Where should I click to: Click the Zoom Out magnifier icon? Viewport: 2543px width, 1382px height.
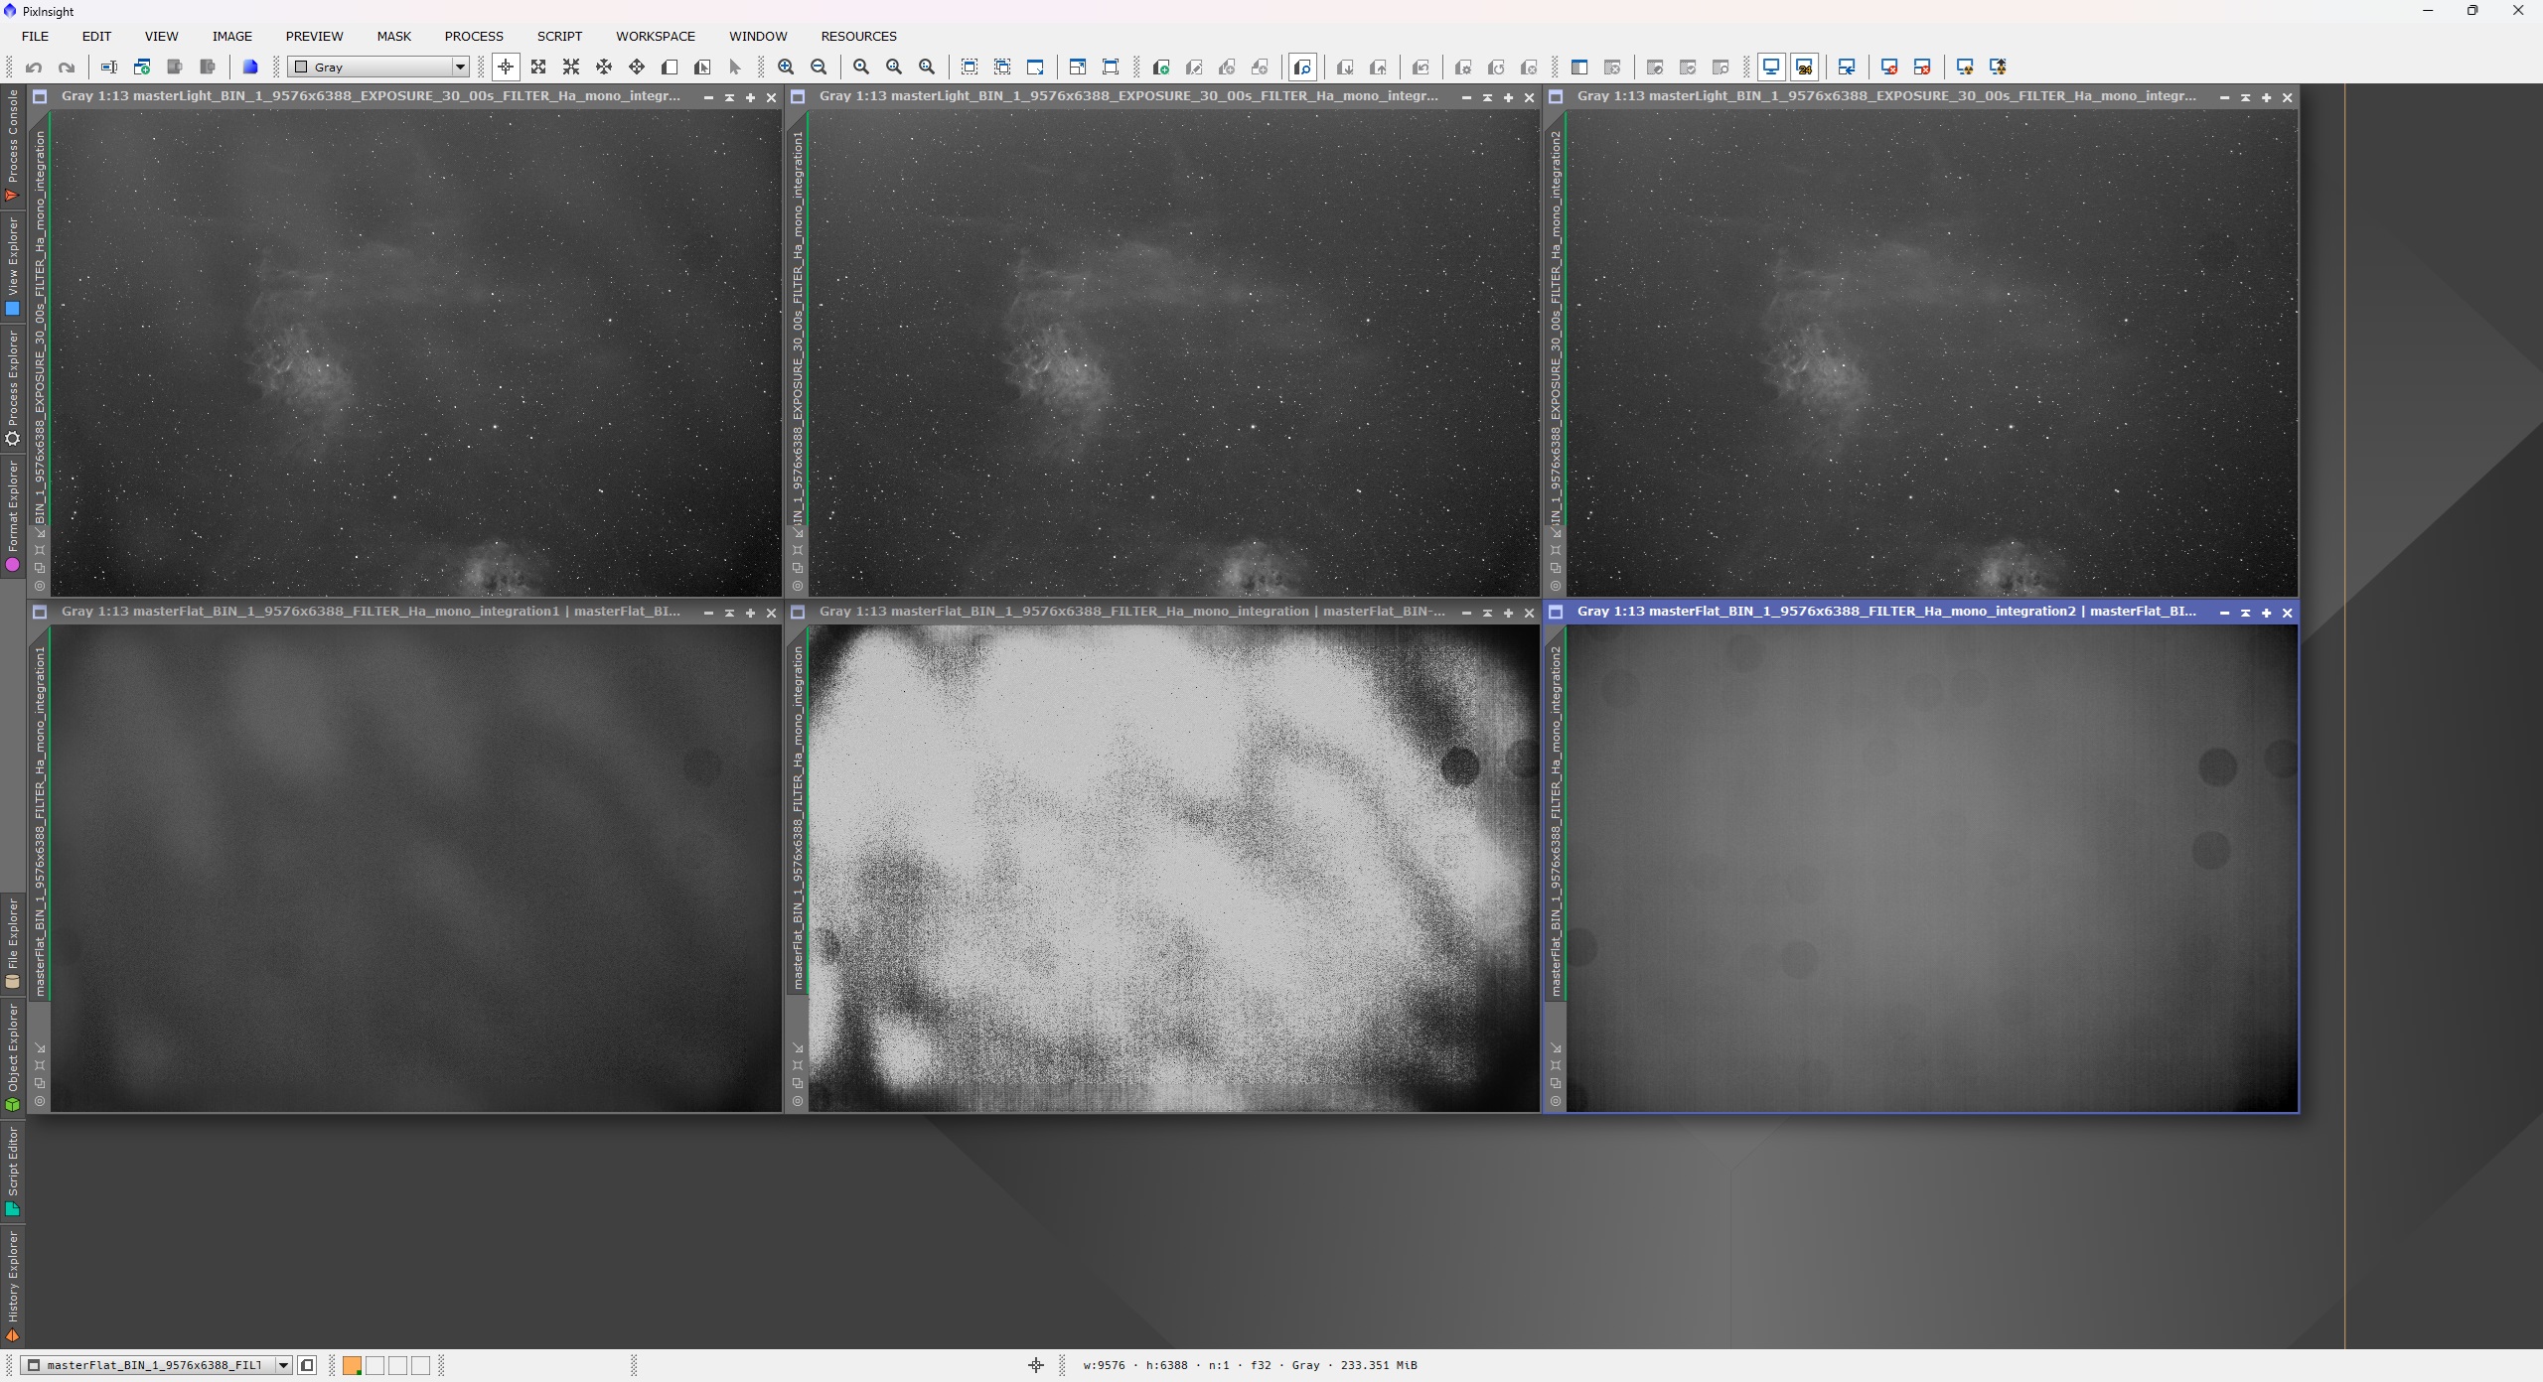point(819,68)
